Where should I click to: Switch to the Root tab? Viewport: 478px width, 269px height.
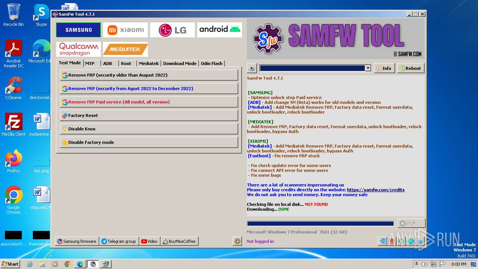pos(128,64)
